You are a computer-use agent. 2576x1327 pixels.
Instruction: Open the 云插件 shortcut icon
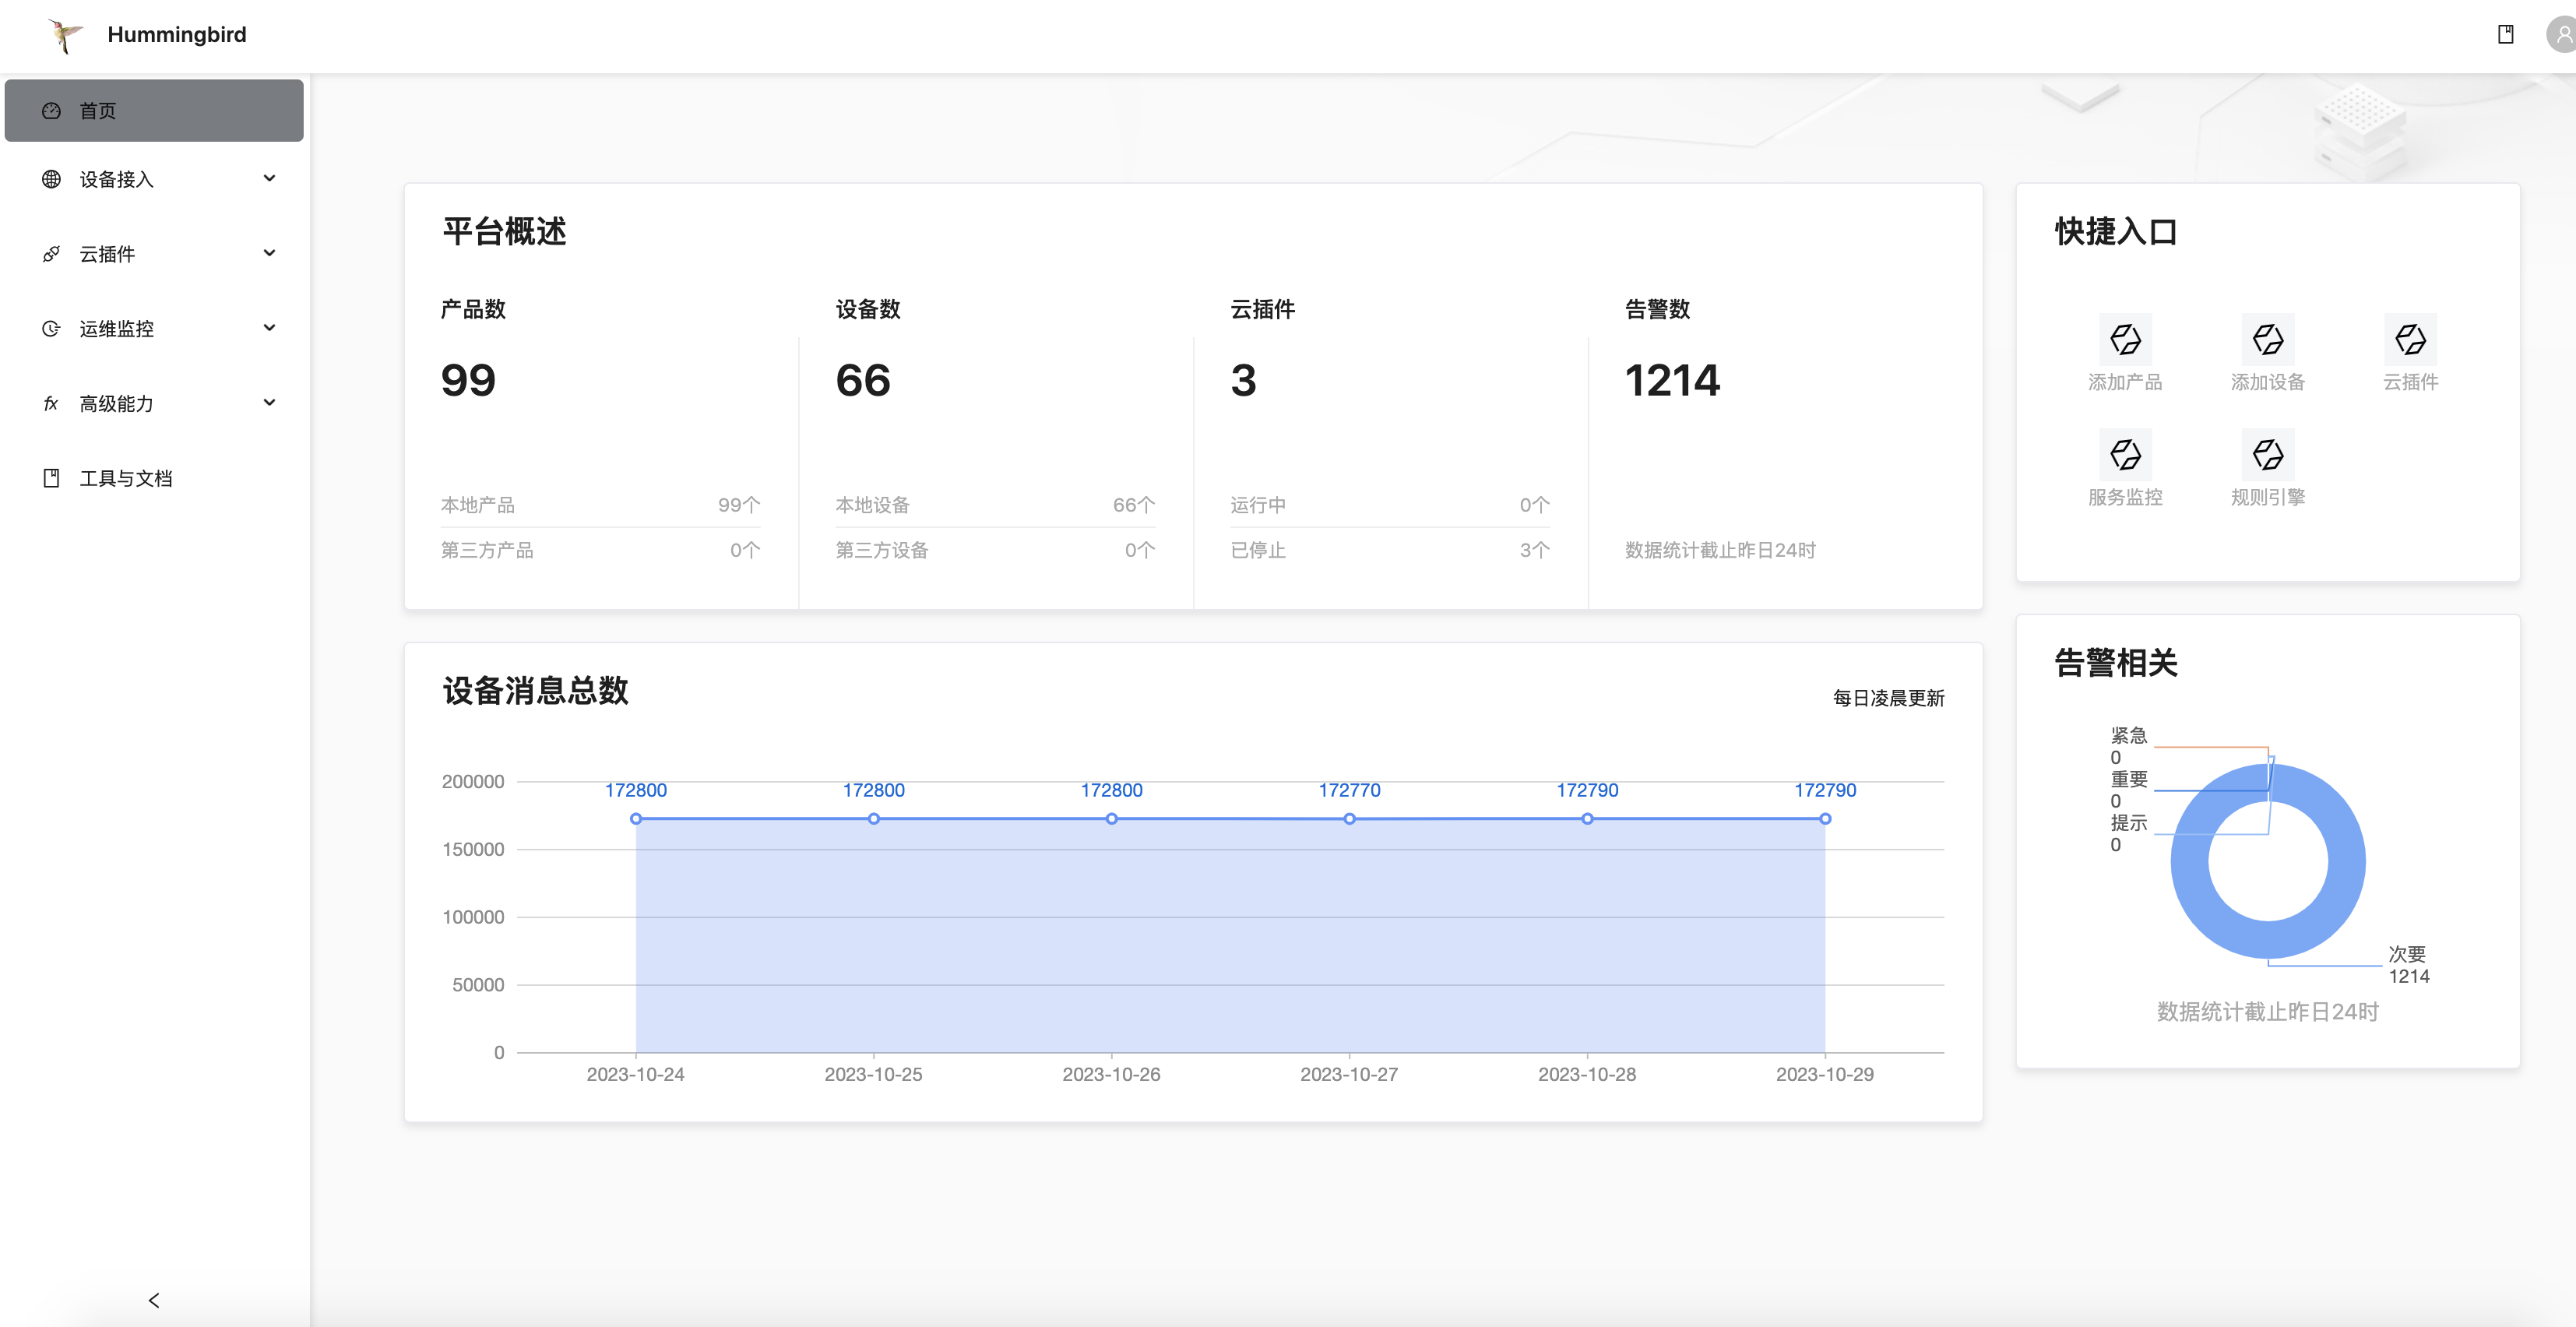[2410, 340]
